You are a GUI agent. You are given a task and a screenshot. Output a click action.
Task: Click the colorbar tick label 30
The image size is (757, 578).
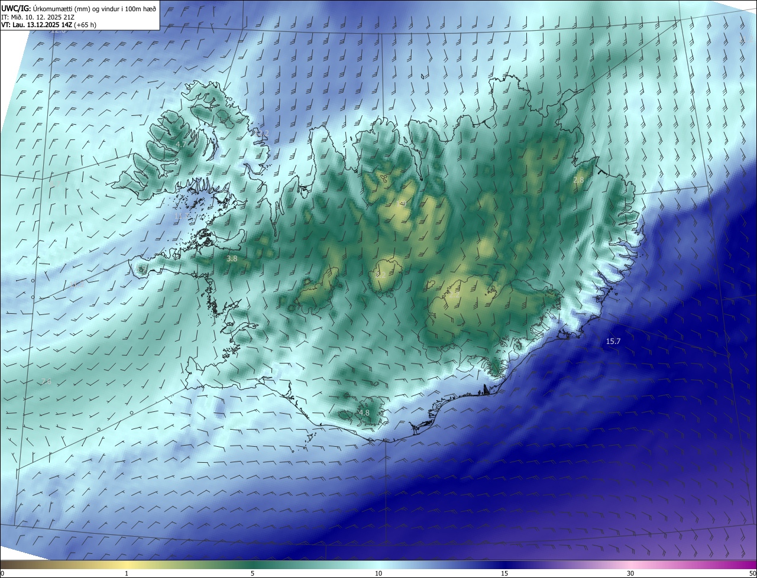point(630,574)
